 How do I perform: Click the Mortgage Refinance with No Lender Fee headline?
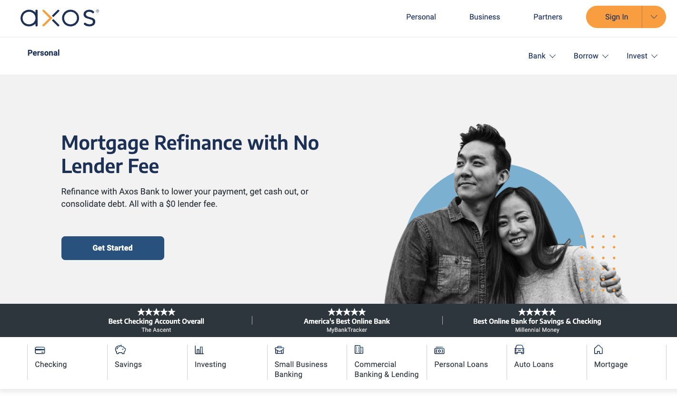[x=190, y=155]
